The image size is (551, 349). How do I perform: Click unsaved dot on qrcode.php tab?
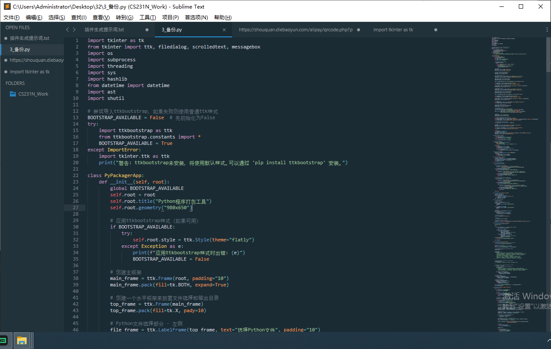pos(358,30)
